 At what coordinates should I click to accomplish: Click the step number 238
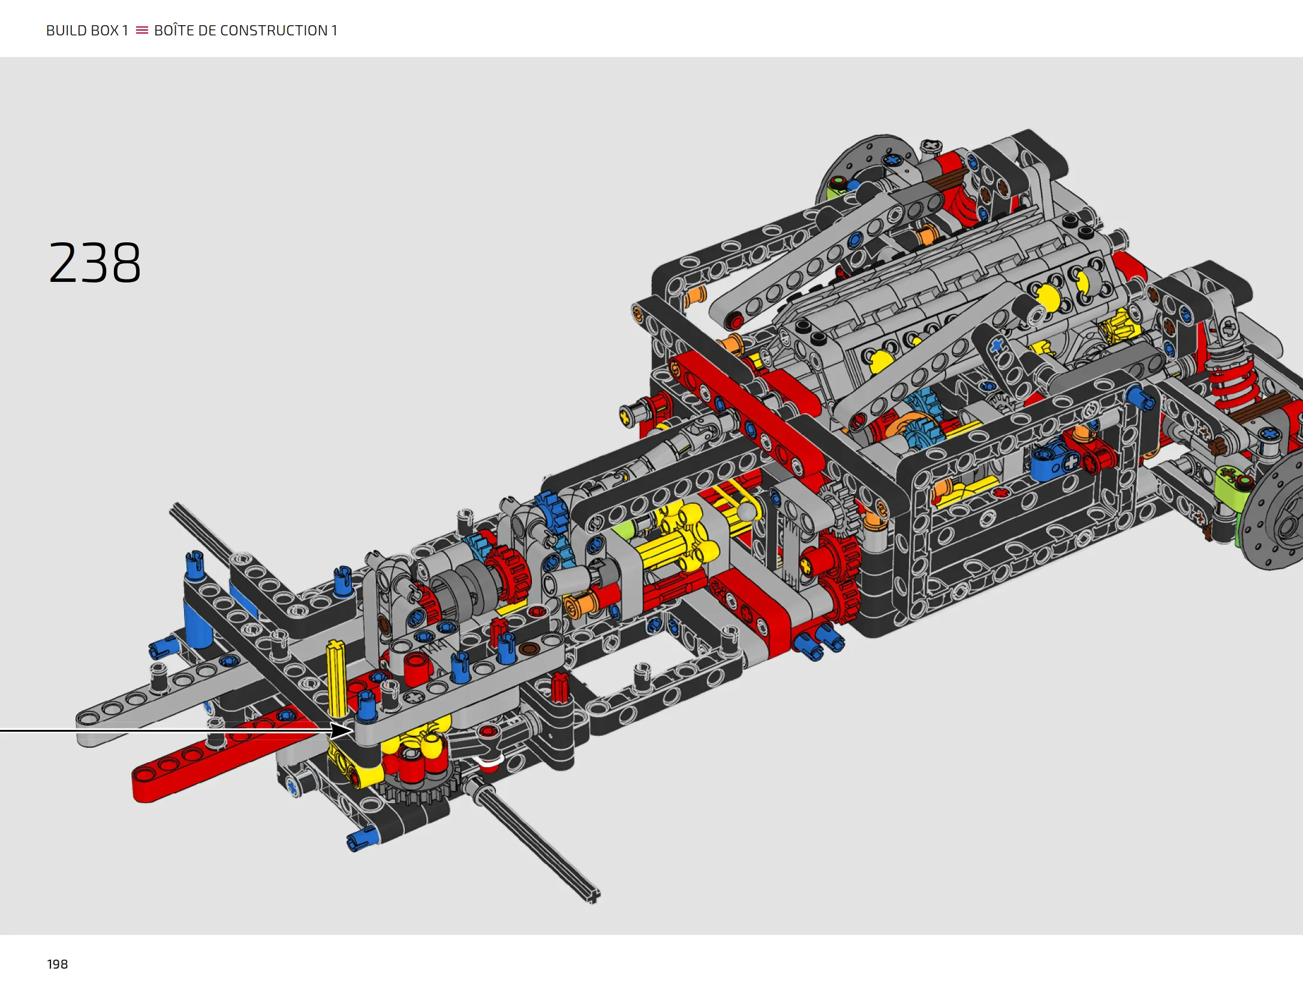tap(95, 263)
